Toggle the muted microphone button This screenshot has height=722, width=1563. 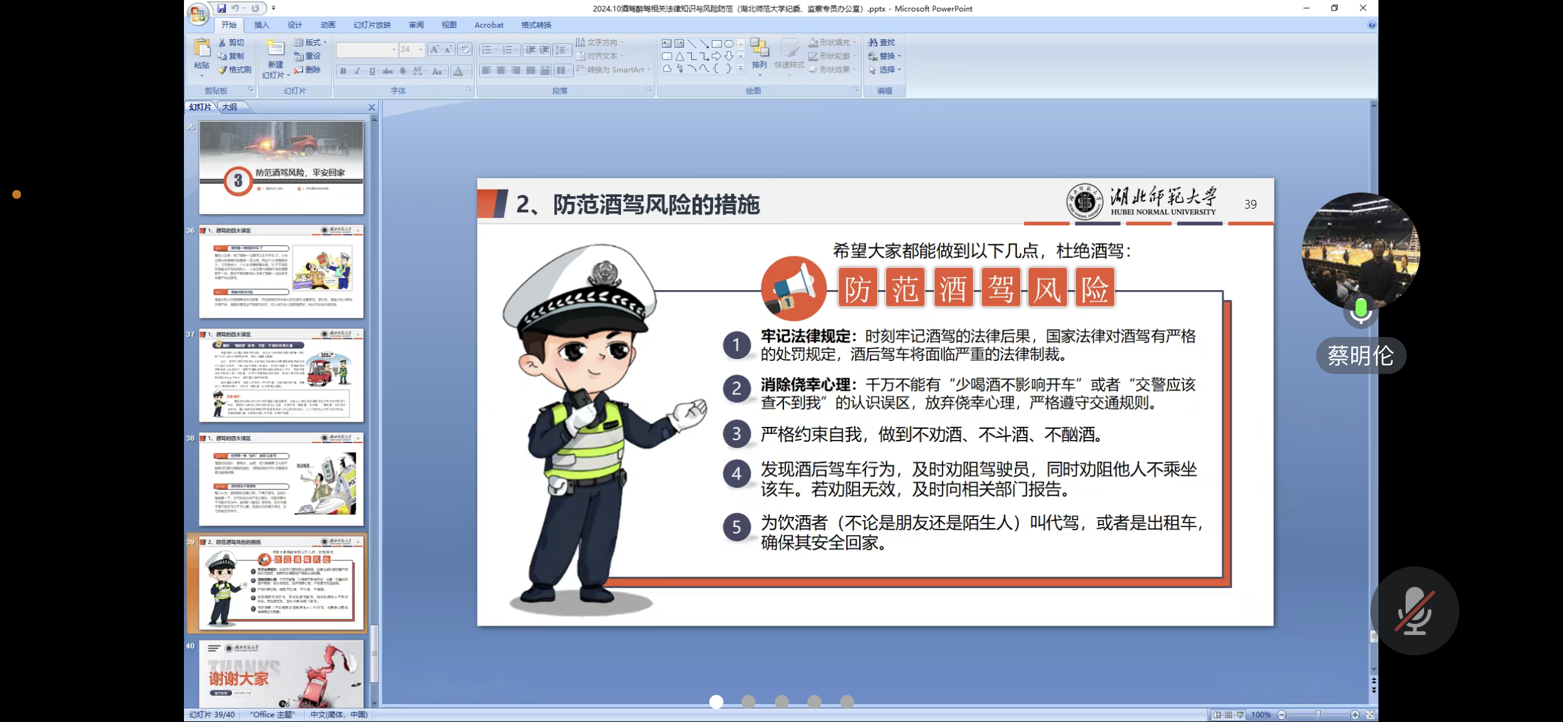[x=1414, y=611]
